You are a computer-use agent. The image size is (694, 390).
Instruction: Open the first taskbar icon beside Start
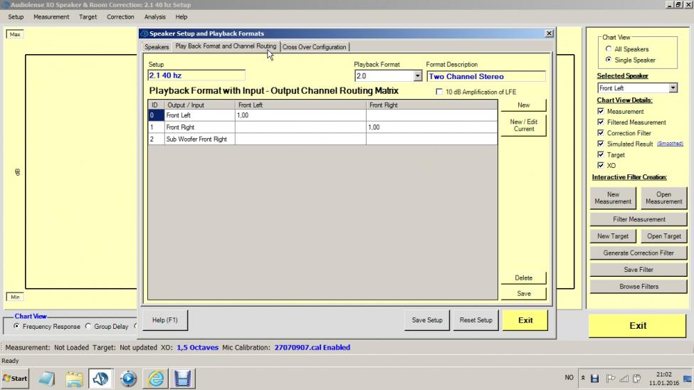click(x=46, y=379)
